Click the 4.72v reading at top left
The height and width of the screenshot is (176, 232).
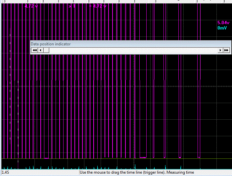[x=31, y=6]
